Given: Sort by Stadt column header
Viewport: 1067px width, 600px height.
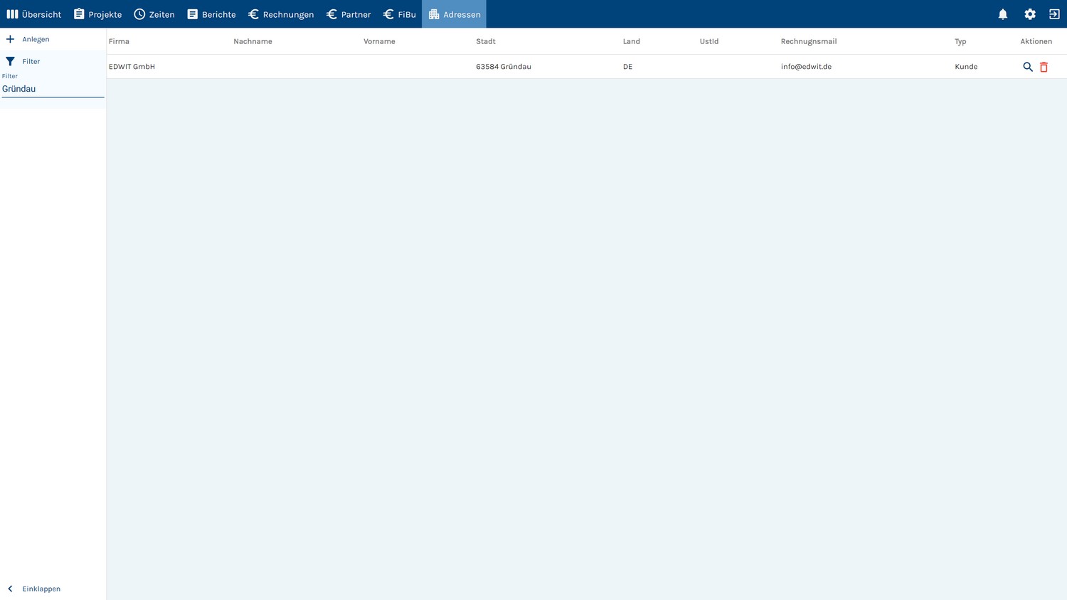Looking at the screenshot, I should pyautogui.click(x=486, y=41).
